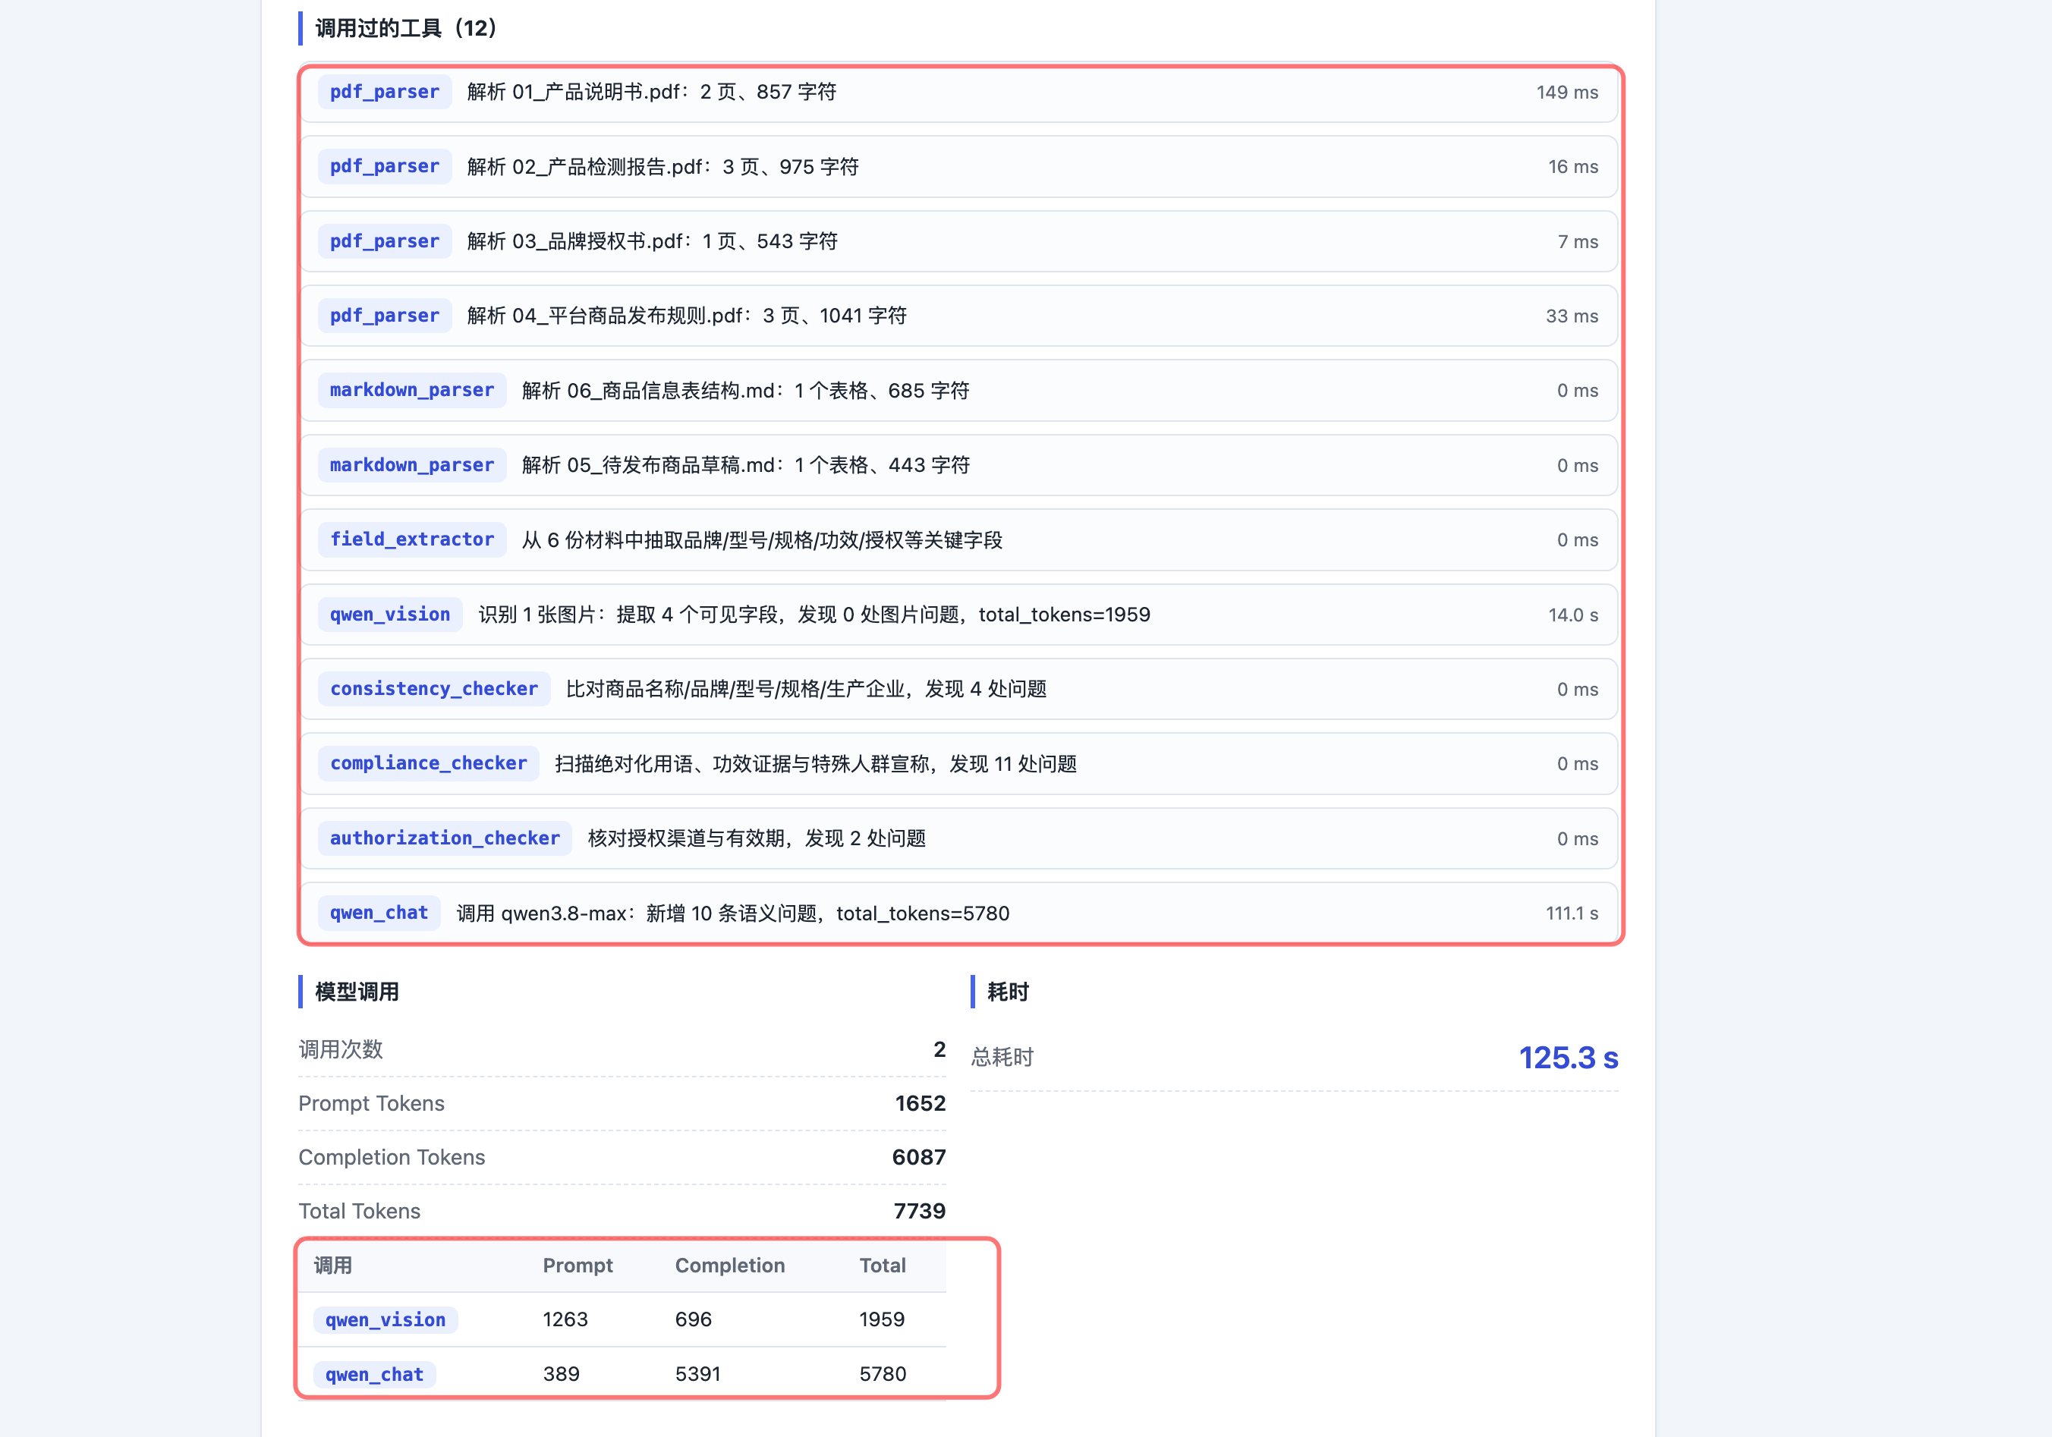Select text '解析 01_产品说明书.pdf：2 页、857 字符'
Screen dimensions: 2052x1437
(x=652, y=92)
